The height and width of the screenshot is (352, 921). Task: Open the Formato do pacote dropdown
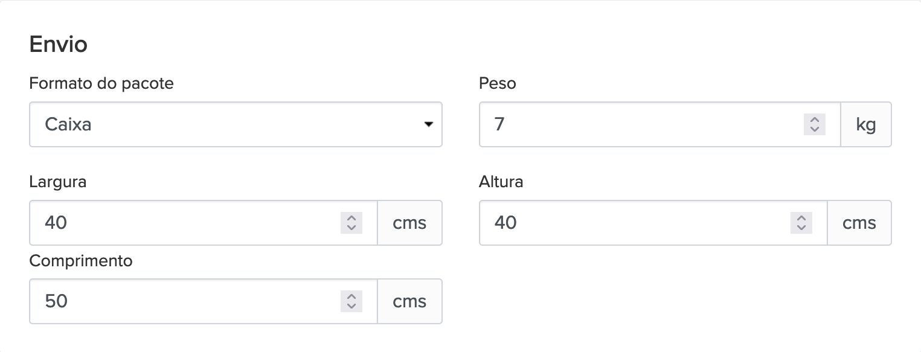coord(236,124)
